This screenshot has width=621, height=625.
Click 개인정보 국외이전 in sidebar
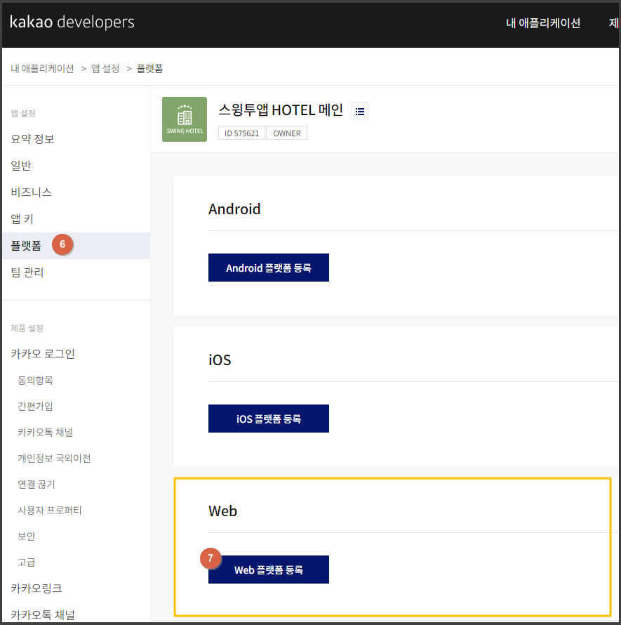pyautogui.click(x=54, y=459)
